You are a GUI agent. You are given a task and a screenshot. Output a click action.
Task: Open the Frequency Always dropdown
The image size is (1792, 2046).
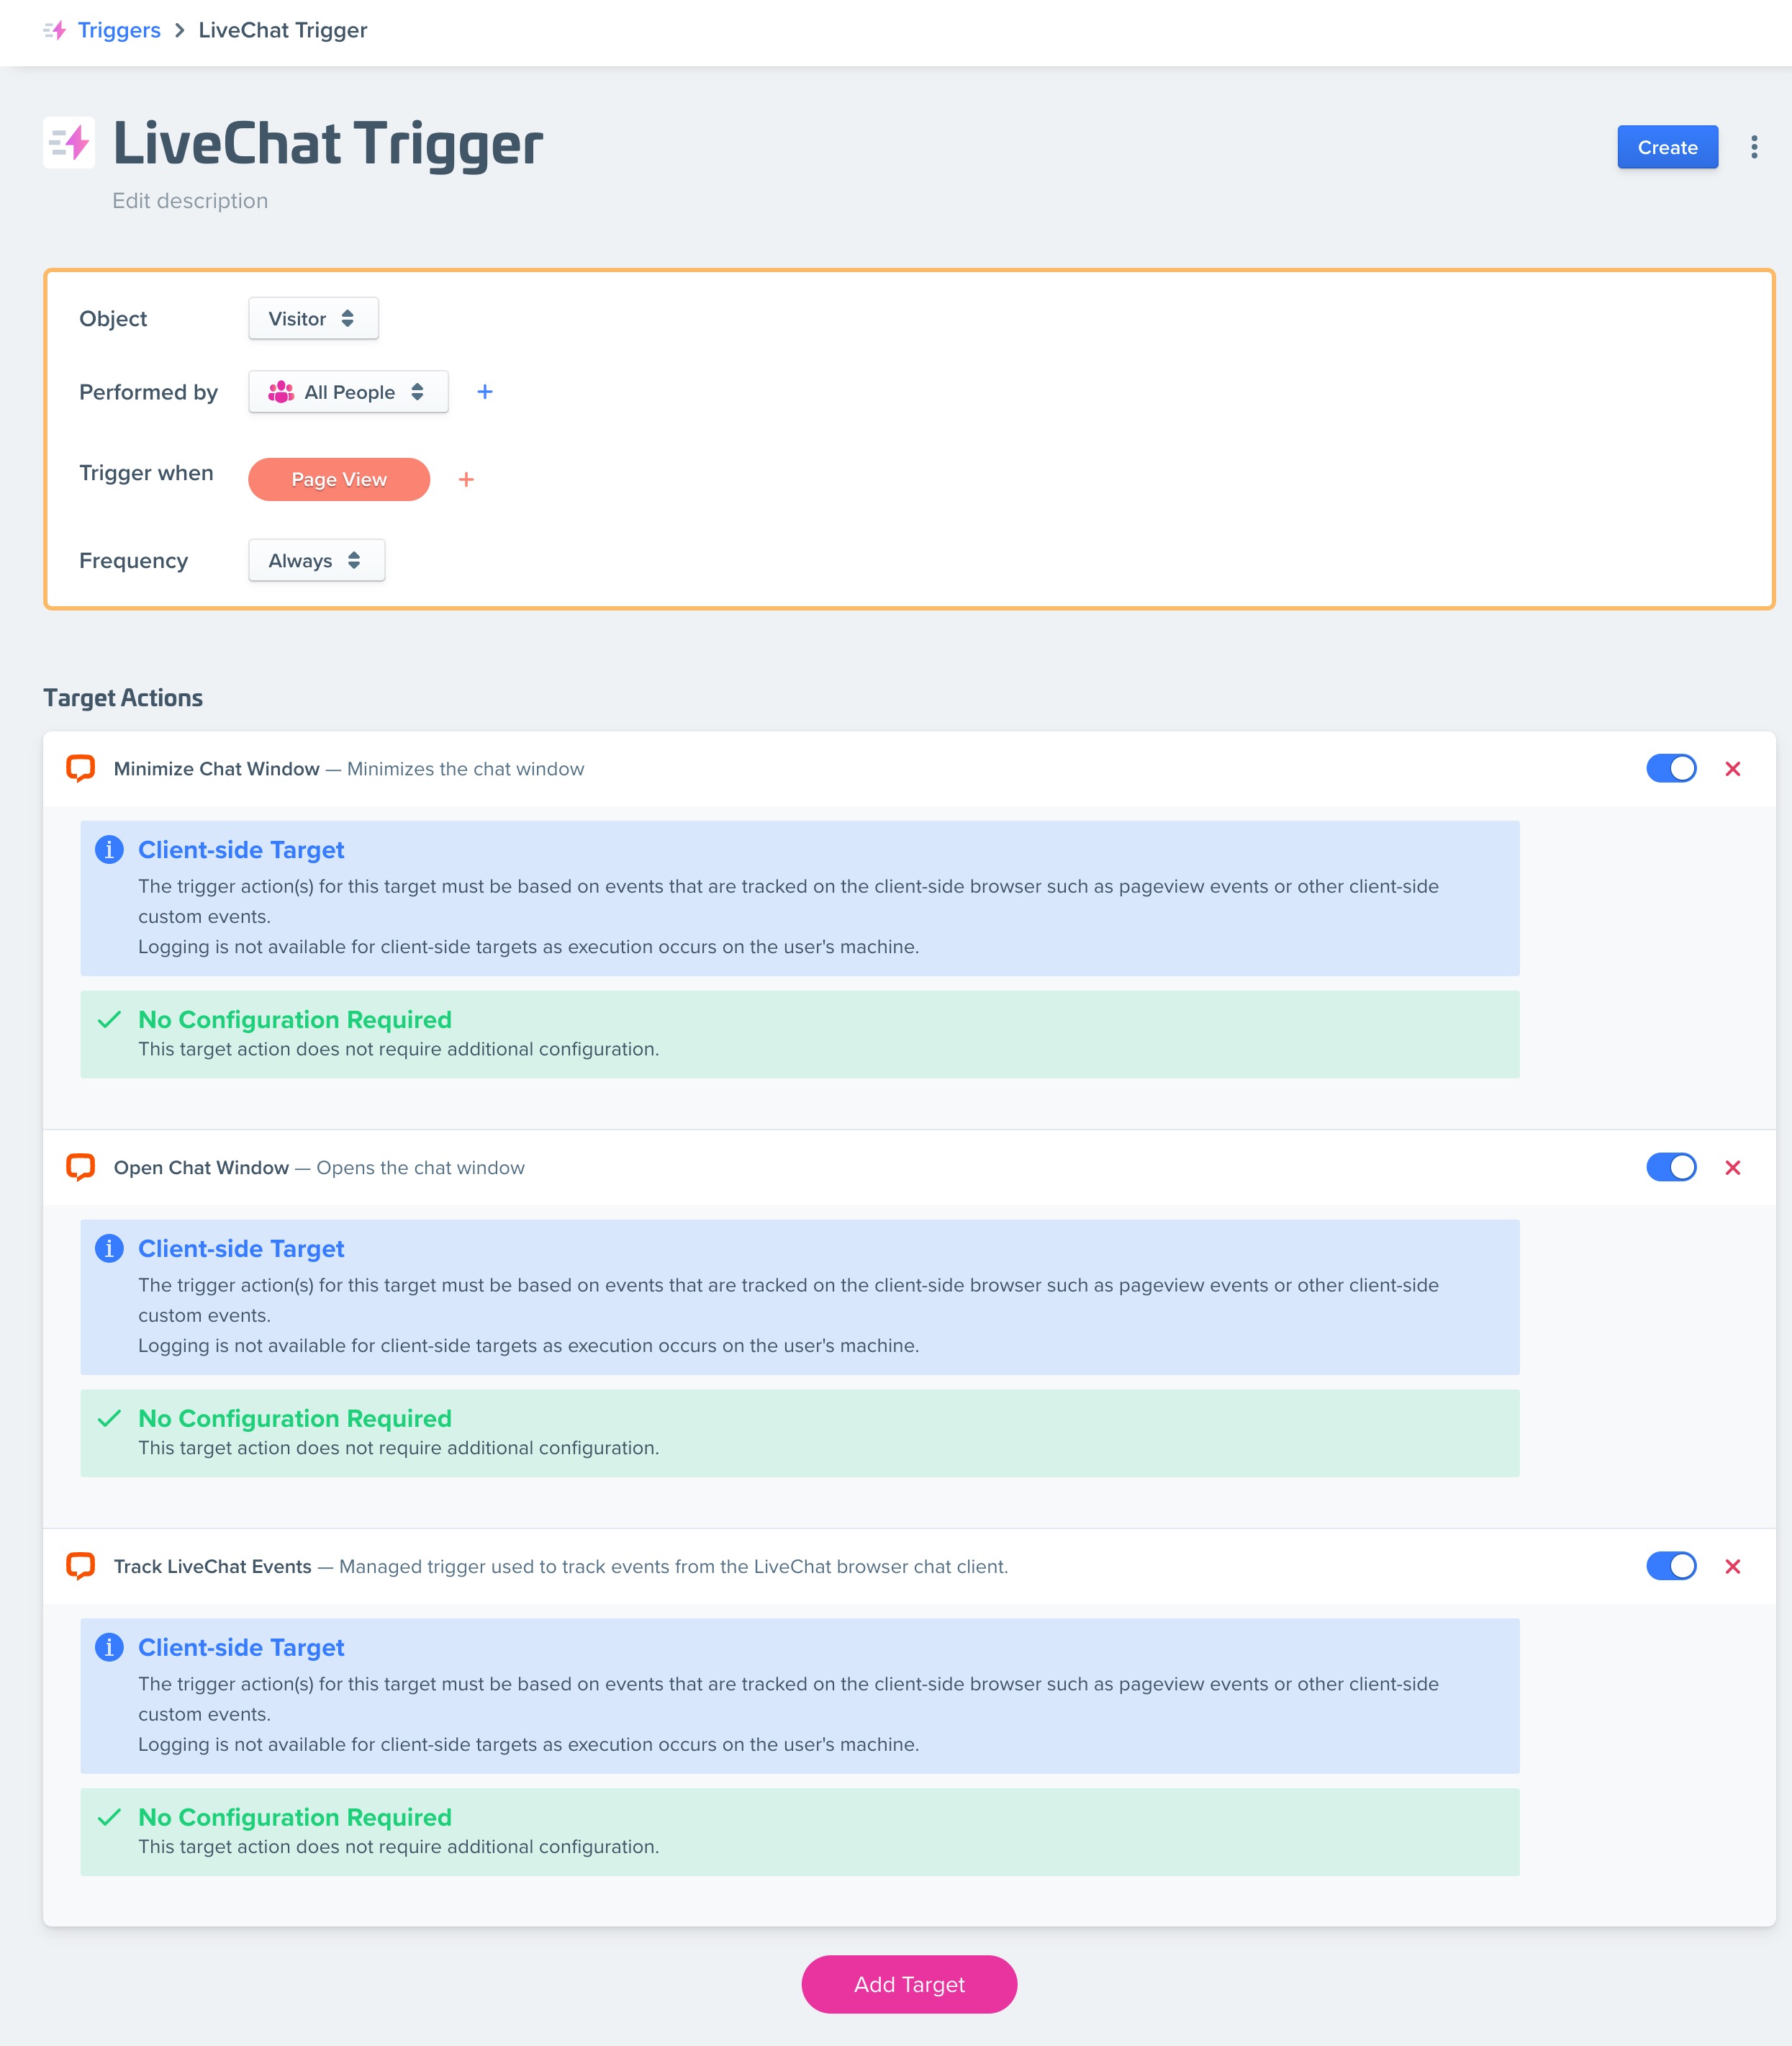(x=316, y=560)
